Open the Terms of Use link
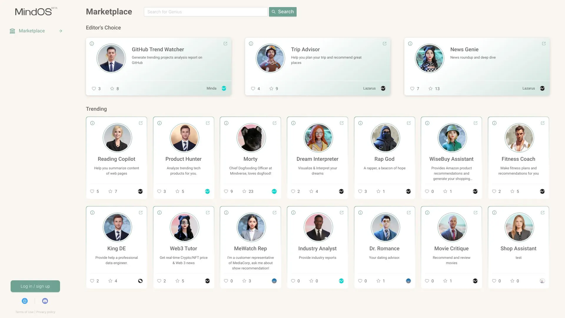 click(x=24, y=312)
